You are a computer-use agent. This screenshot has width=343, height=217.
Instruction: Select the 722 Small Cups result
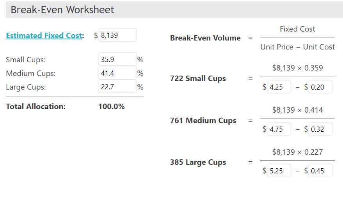(198, 79)
